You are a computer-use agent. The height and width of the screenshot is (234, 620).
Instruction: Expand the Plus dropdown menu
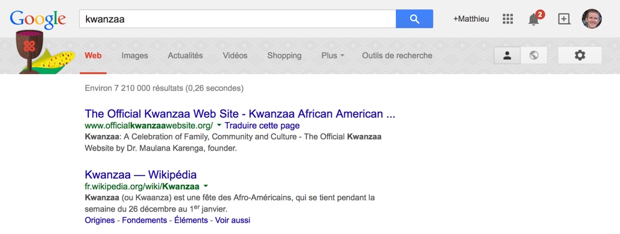[x=332, y=56]
